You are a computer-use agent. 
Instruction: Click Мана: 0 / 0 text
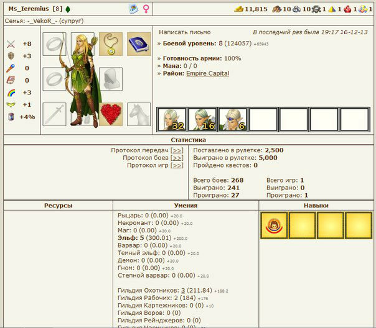click(x=180, y=66)
